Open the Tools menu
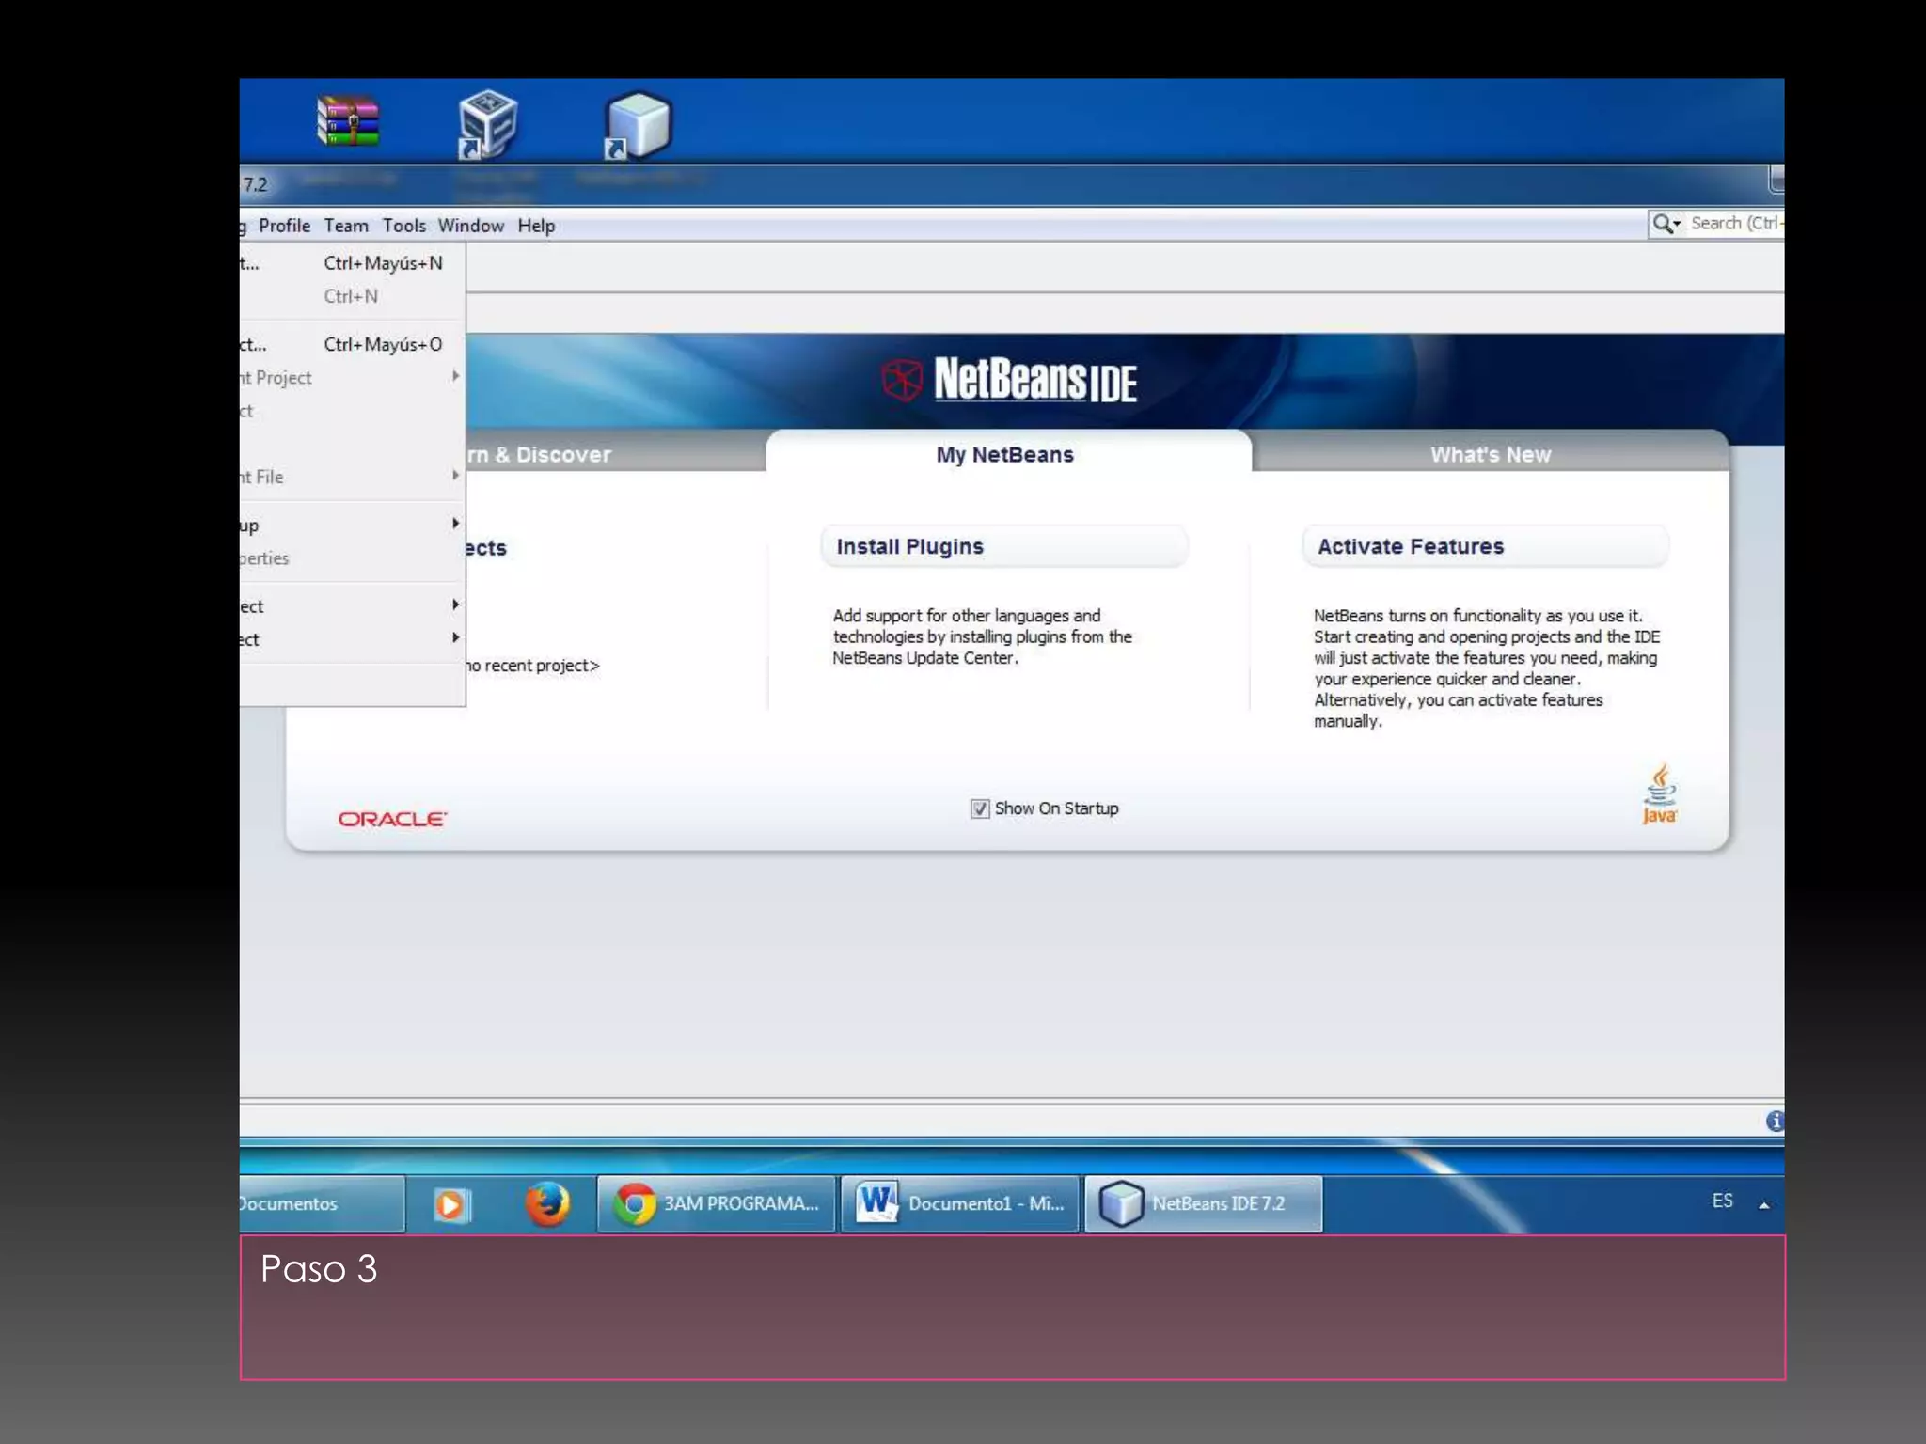 403,226
